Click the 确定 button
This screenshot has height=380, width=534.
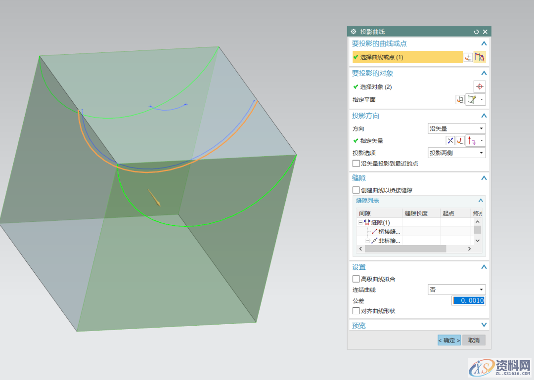(449, 340)
